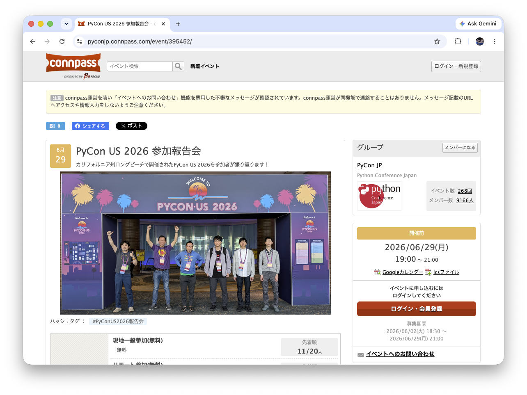
Task: Click the Hatena Bookmark B! button
Action: 55,126
